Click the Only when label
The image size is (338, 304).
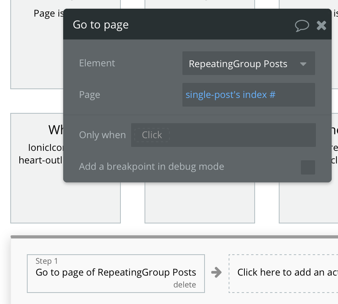pos(102,135)
